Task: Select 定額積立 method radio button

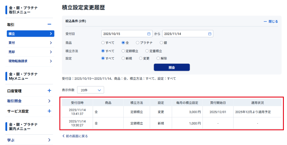Action: pyautogui.click(x=123, y=51)
